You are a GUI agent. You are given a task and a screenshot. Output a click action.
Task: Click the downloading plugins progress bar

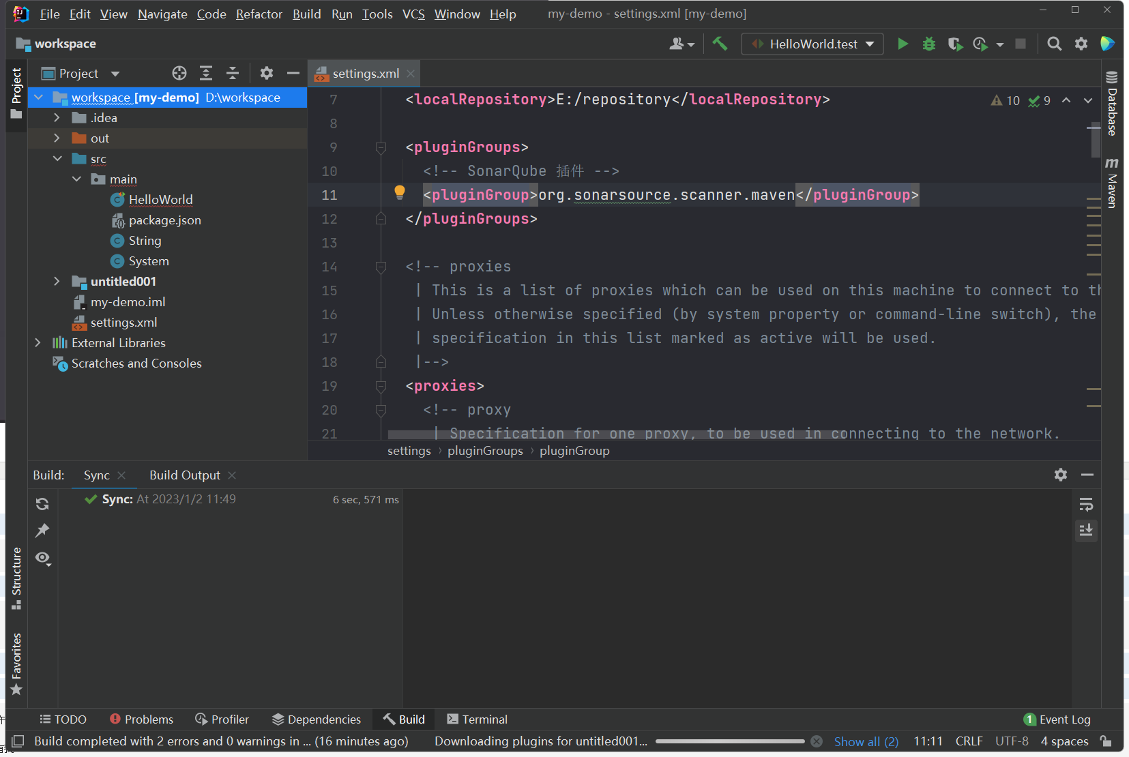[x=729, y=741]
